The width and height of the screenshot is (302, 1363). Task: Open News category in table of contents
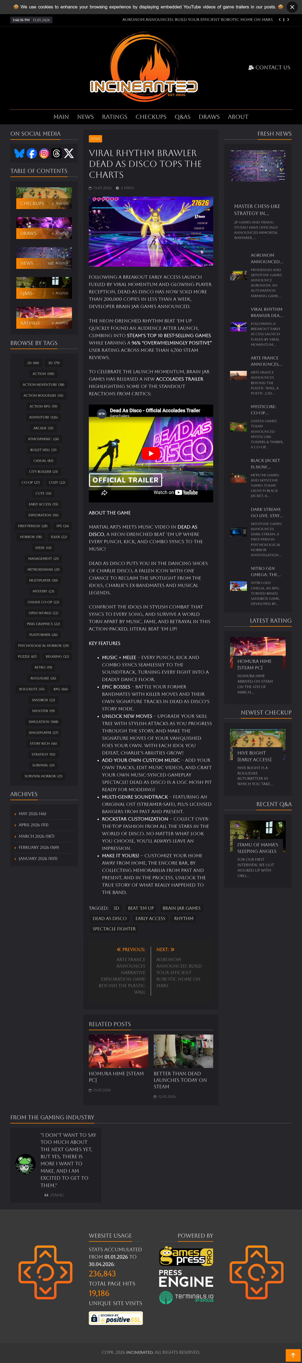click(44, 258)
